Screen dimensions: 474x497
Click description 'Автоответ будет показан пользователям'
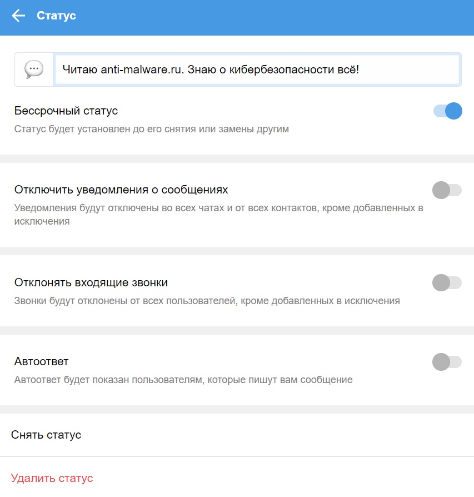click(183, 380)
